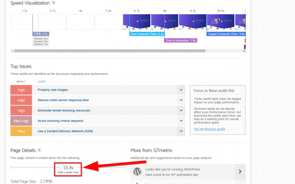
Task: Select Largest Contentful Paint 9.9s marker
Action: pyautogui.click(x=226, y=34)
